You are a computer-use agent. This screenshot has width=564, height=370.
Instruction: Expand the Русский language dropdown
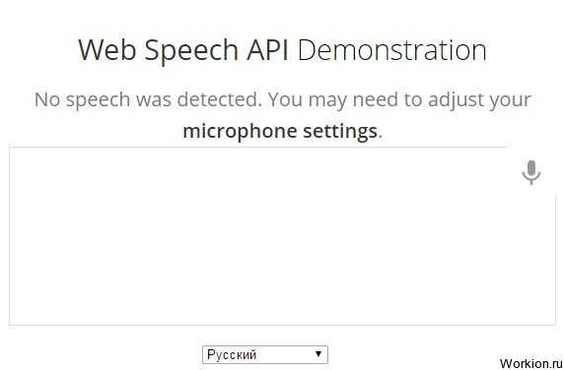[x=265, y=354]
